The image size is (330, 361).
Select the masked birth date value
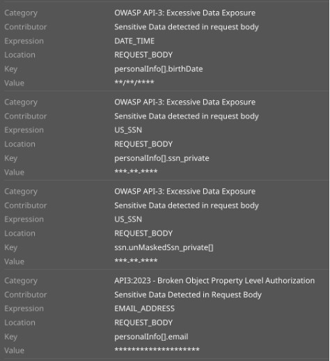click(134, 82)
